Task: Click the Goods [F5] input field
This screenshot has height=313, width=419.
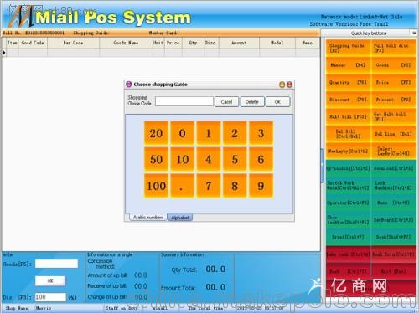Action: (56, 264)
